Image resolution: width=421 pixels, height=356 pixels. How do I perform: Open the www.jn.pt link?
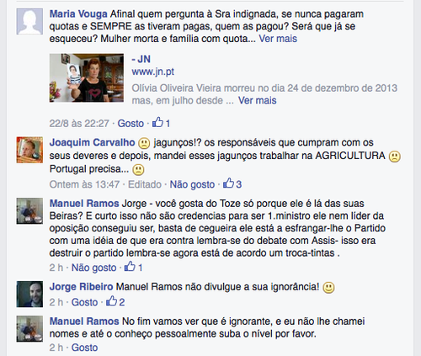153,72
